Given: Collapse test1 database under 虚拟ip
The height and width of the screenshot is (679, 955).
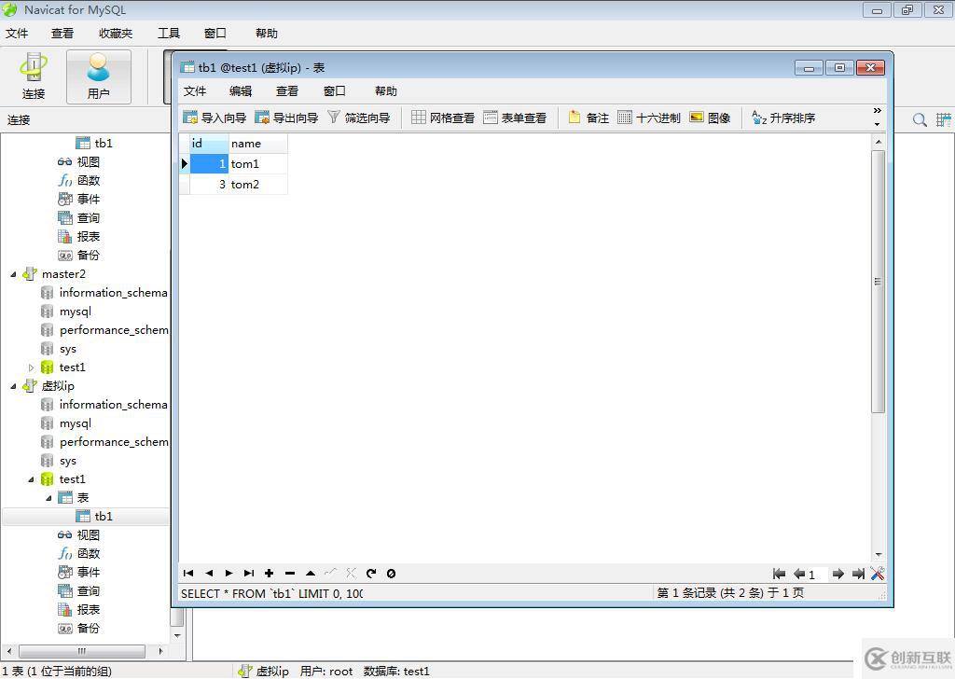Looking at the screenshot, I should pos(31,479).
